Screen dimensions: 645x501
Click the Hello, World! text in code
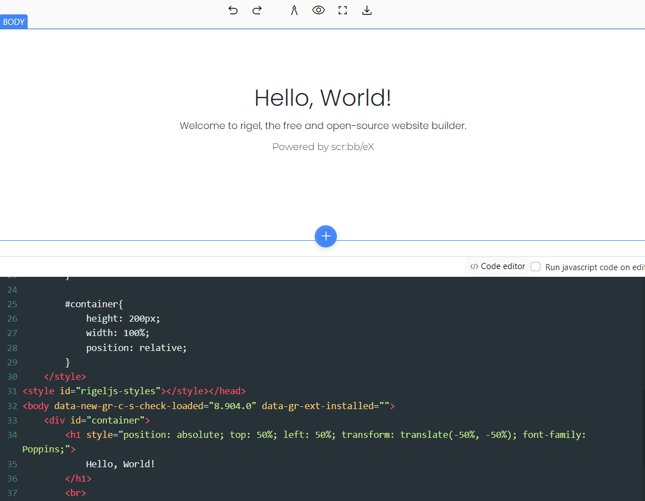click(120, 464)
